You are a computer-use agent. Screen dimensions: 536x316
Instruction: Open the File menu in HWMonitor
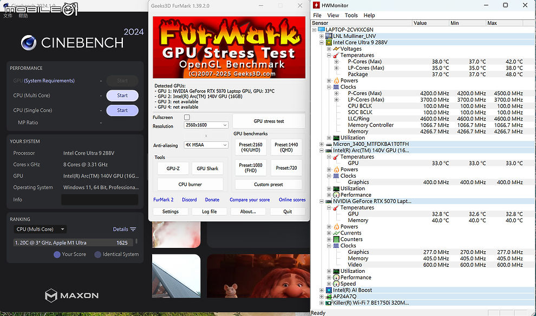point(317,15)
